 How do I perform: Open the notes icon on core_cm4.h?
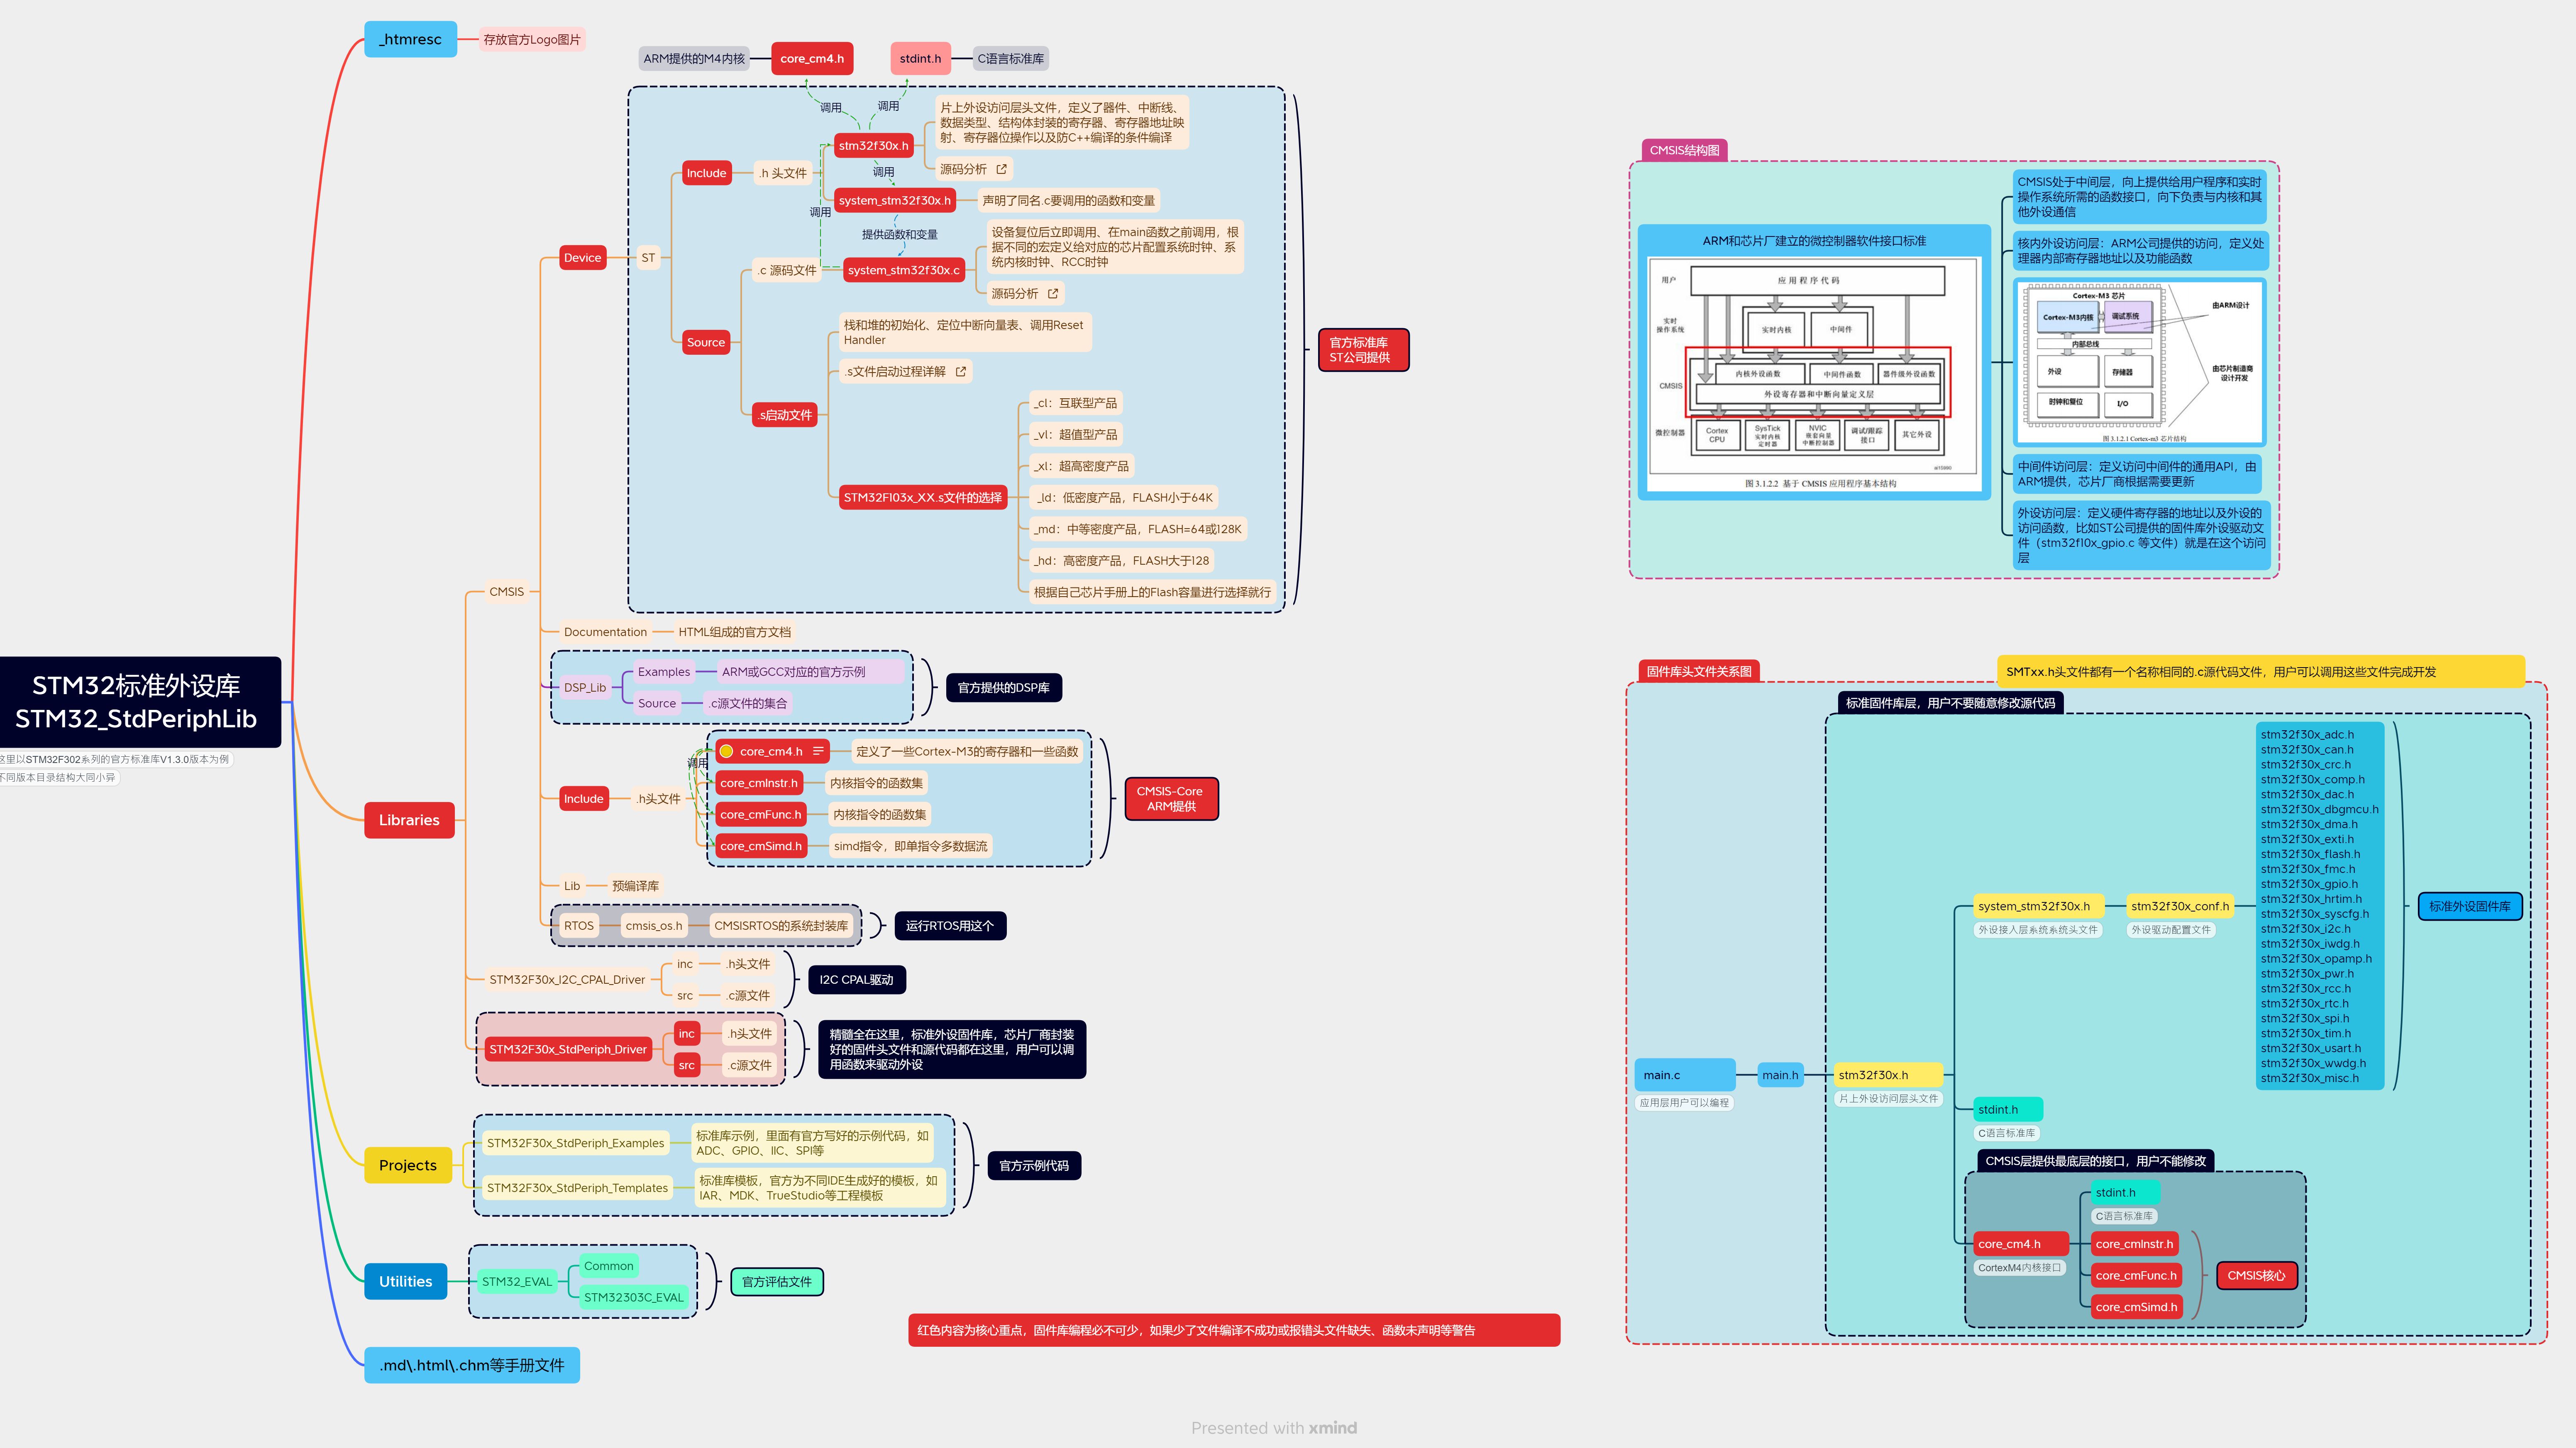pos(818,751)
